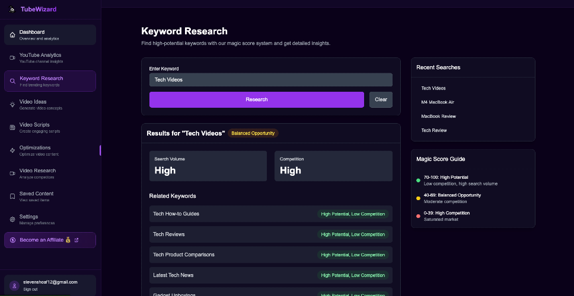Click the 40-69: Balanced Opportunity text
Screen dimensions: 574x296
(x=452, y=195)
